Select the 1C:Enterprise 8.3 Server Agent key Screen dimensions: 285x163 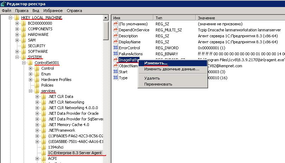point(75,153)
